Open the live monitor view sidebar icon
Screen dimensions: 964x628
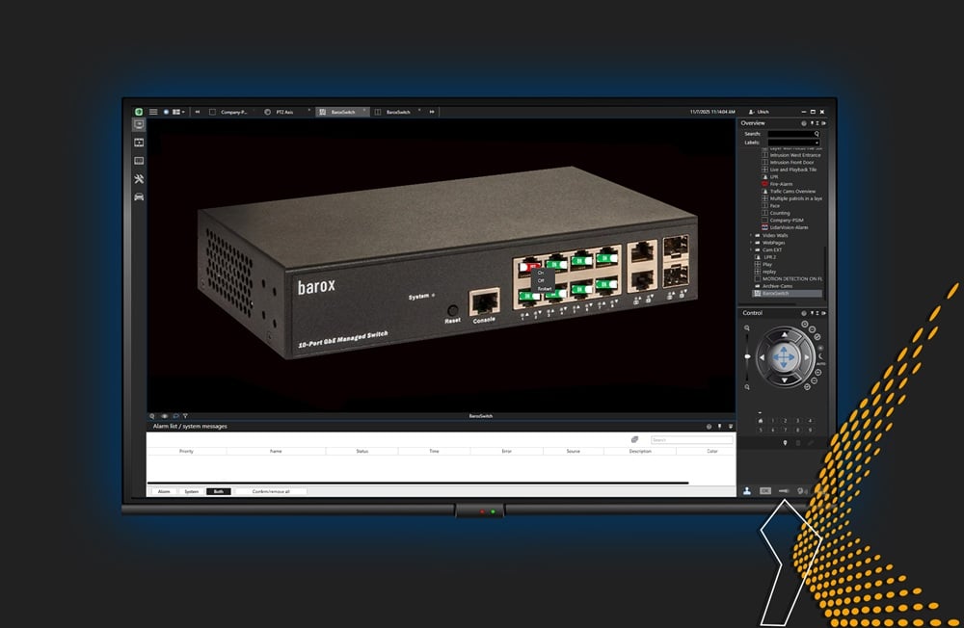(x=139, y=125)
